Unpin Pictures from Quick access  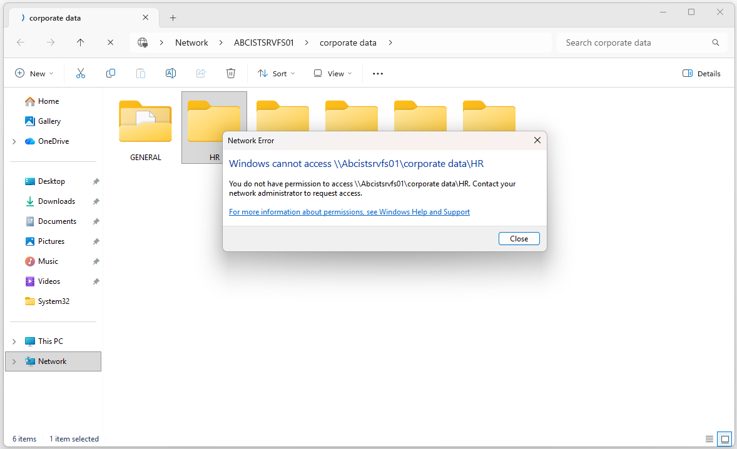tap(96, 241)
